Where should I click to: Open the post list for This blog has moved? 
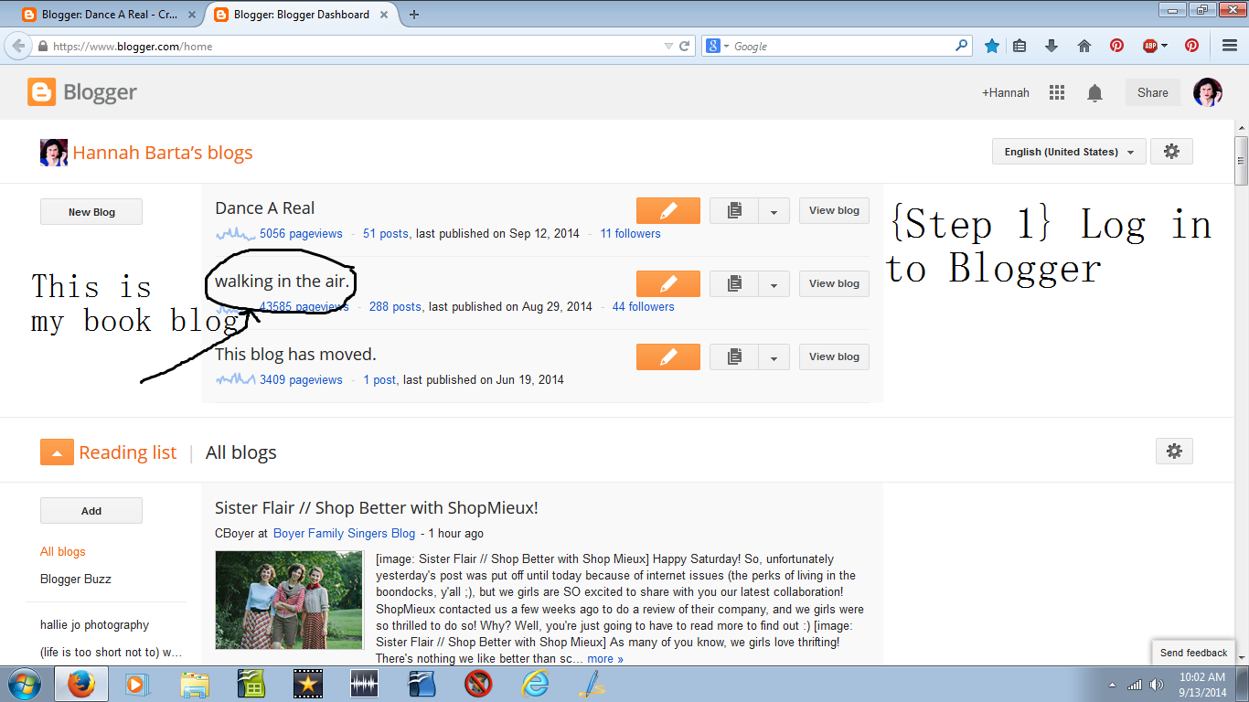coord(734,356)
